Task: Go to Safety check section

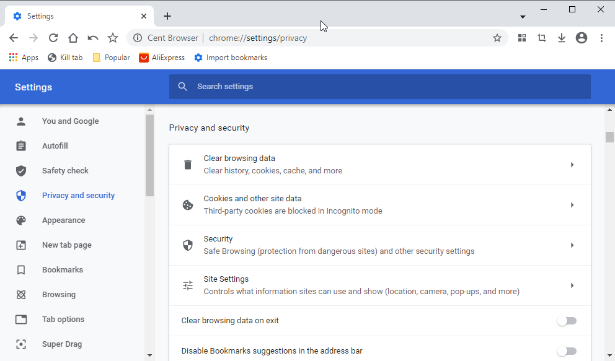Action: [x=65, y=171]
